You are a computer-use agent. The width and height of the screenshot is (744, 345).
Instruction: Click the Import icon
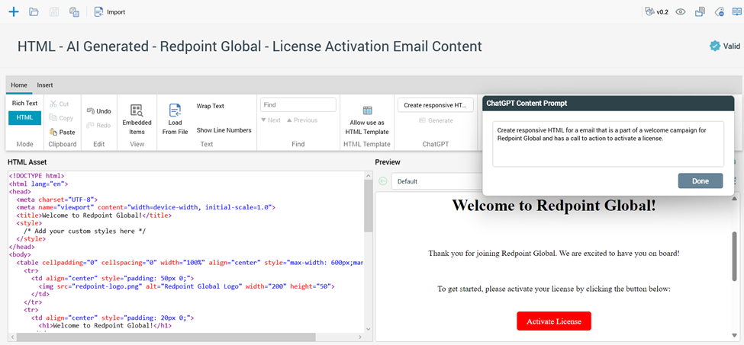[99, 12]
